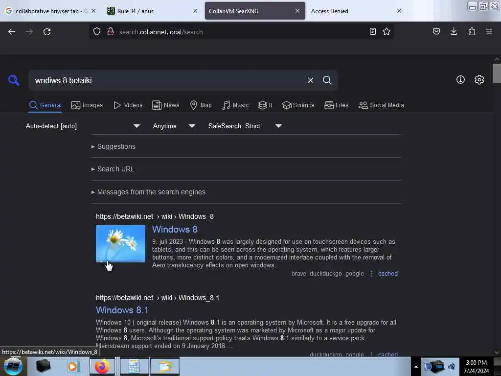This screenshot has height=376, width=501.
Task: Switch to the Science category
Action: (298, 105)
